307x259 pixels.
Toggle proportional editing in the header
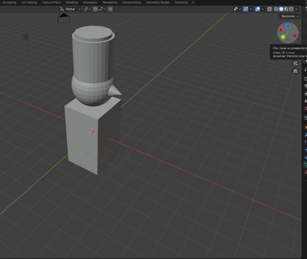click(110, 9)
